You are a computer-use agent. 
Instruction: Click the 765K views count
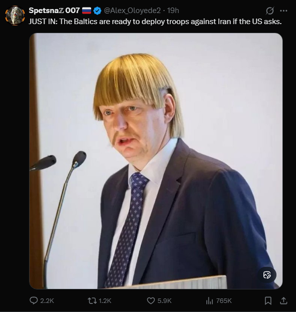(x=224, y=300)
